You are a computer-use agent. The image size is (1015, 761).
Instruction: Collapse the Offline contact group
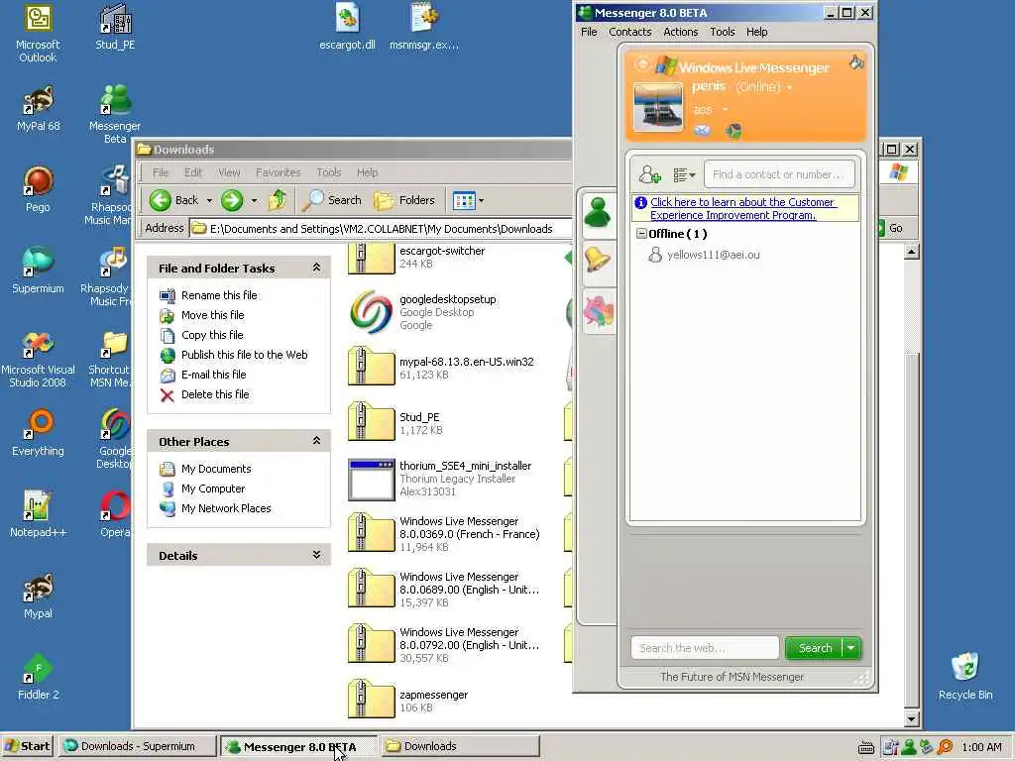[x=641, y=234]
